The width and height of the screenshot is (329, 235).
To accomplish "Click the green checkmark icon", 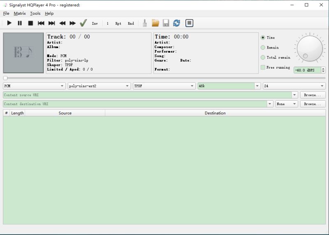I will (83, 23).
